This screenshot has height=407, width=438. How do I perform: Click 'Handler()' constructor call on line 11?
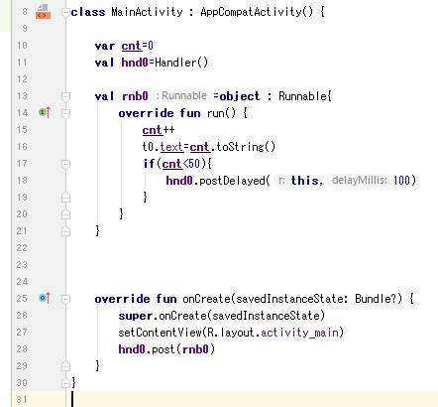pyautogui.click(x=181, y=63)
